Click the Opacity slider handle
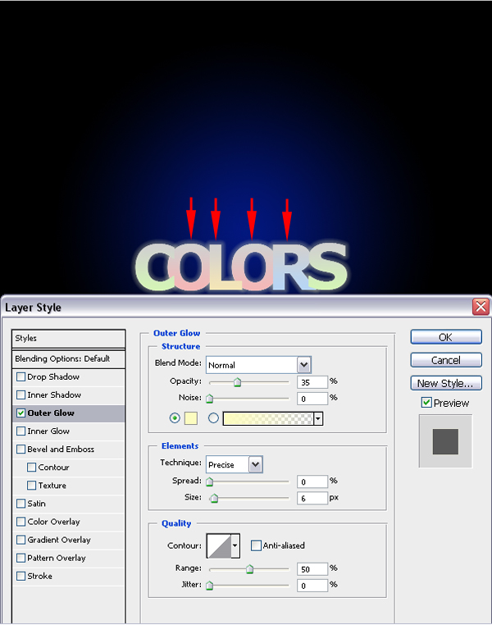The width and height of the screenshot is (492, 625). point(238,383)
